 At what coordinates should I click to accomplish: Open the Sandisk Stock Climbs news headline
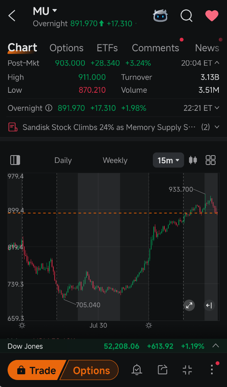pos(109,127)
